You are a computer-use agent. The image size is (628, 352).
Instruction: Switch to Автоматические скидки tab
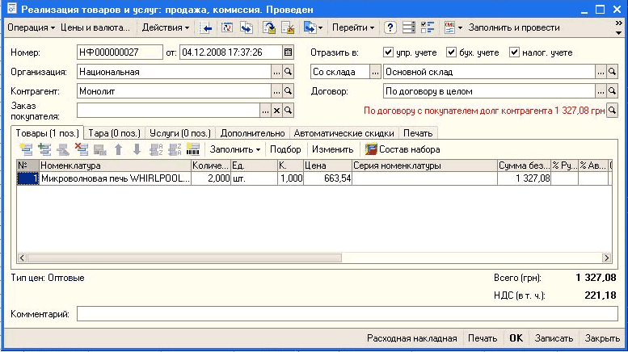pos(344,133)
